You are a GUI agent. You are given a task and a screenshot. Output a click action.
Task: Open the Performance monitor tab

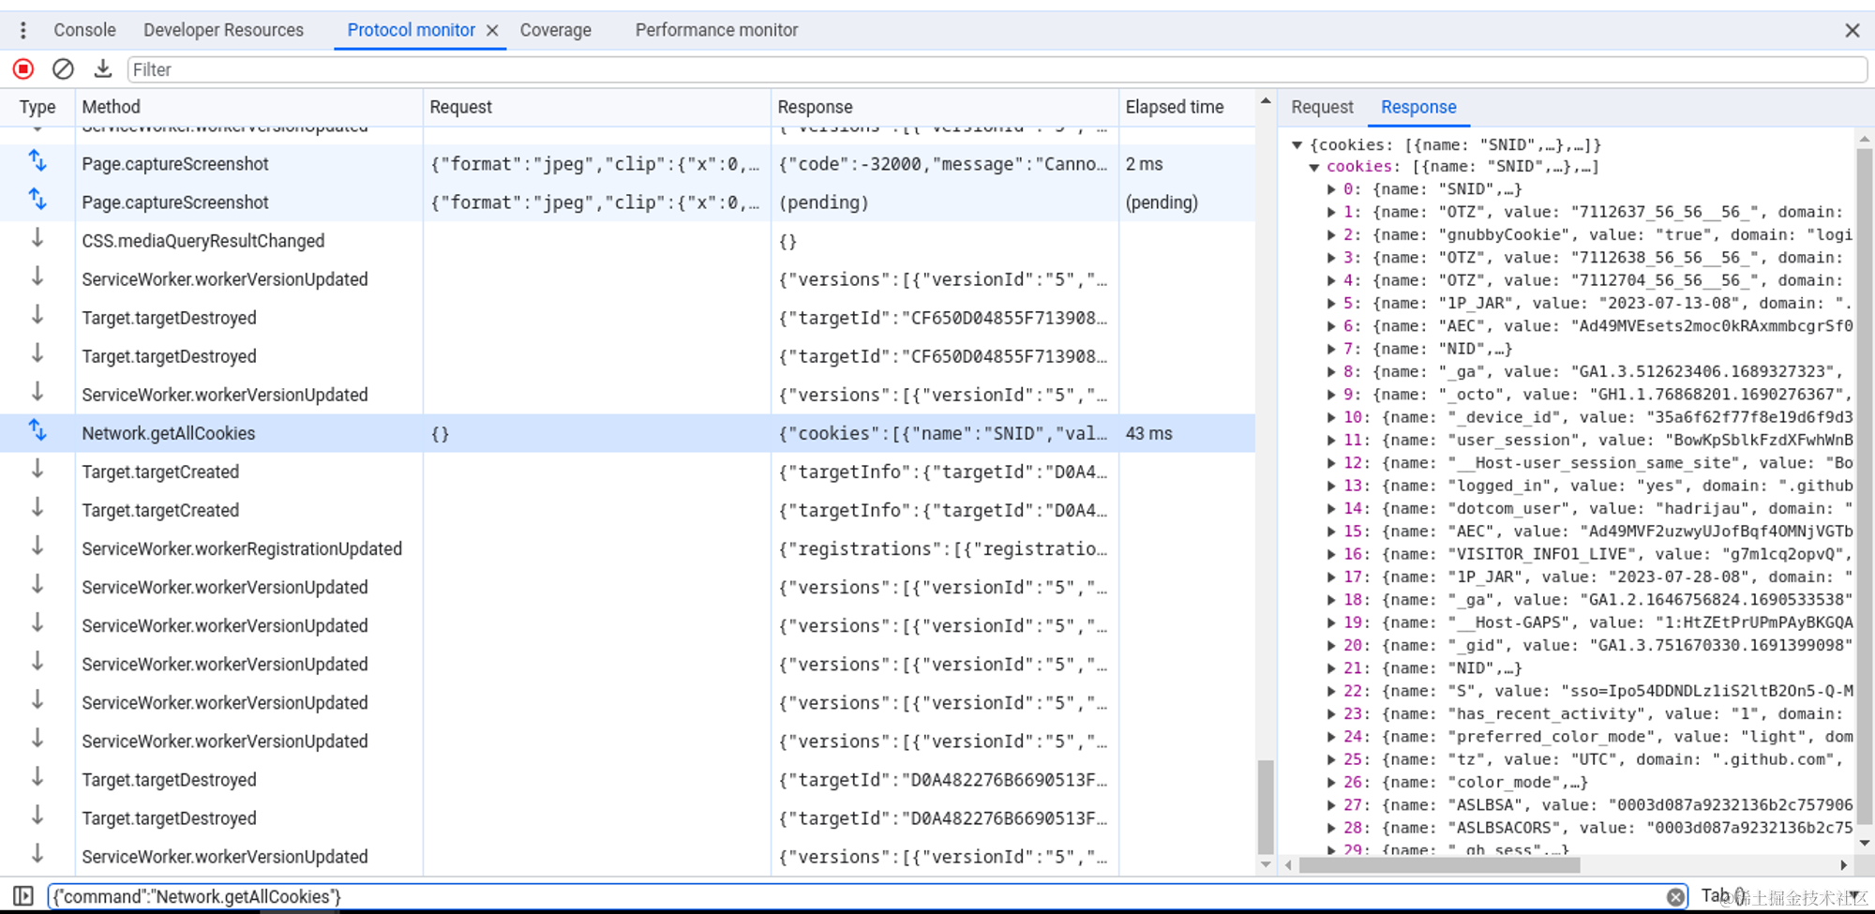(x=716, y=29)
